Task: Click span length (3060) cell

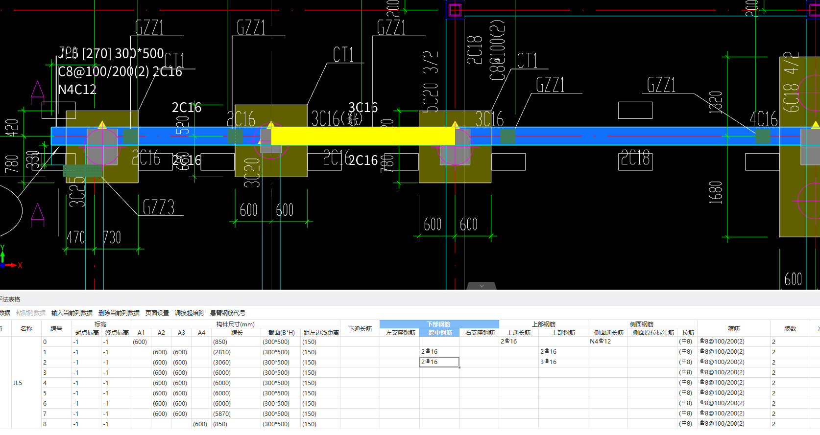Action: click(236, 363)
